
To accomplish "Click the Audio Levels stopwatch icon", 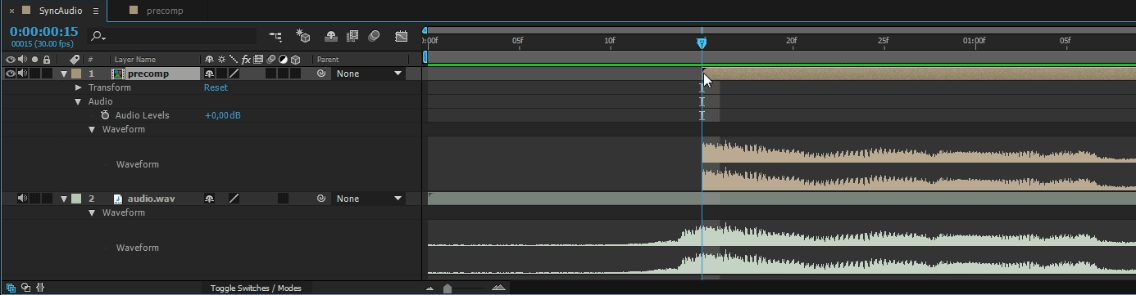I will pos(105,115).
